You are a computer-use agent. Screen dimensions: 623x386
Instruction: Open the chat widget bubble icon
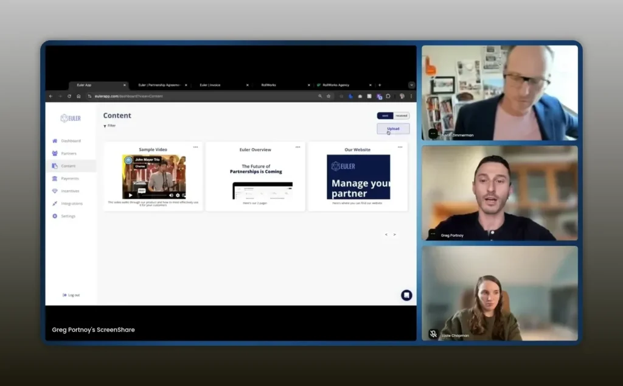406,295
